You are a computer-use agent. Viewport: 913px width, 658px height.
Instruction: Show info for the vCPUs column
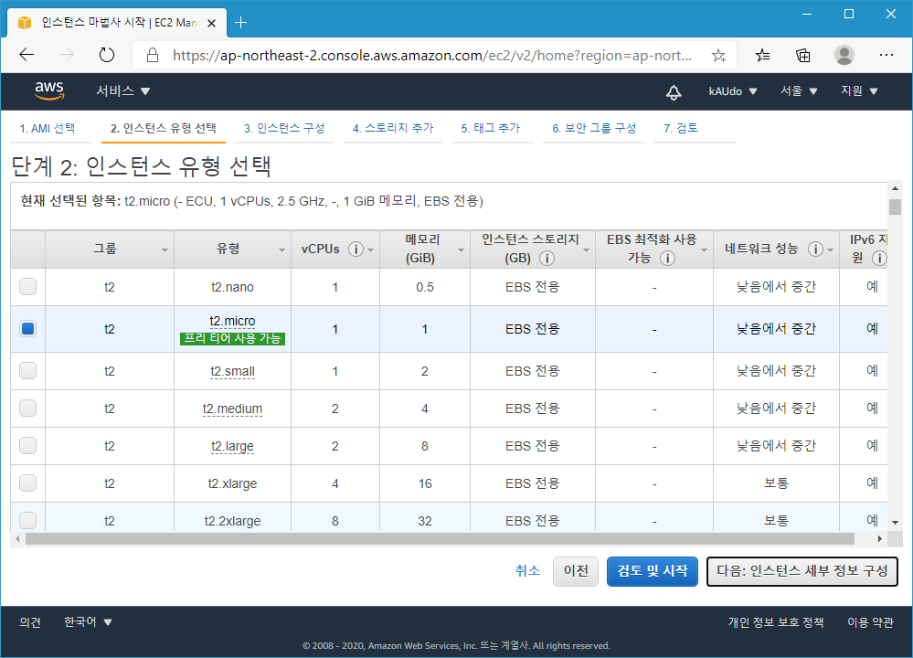click(x=356, y=249)
